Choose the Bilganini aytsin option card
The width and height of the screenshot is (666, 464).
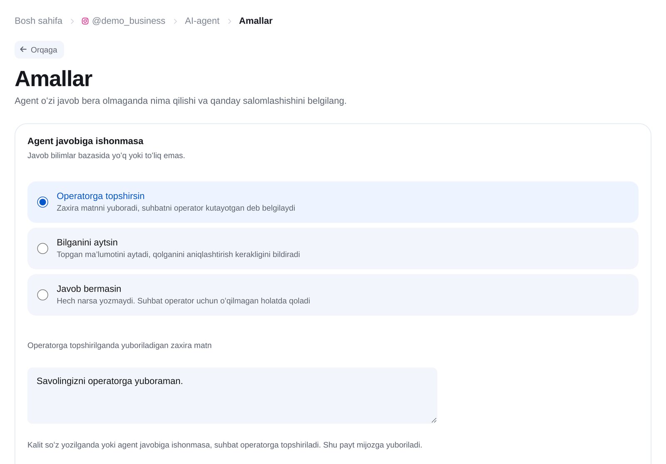click(x=333, y=249)
